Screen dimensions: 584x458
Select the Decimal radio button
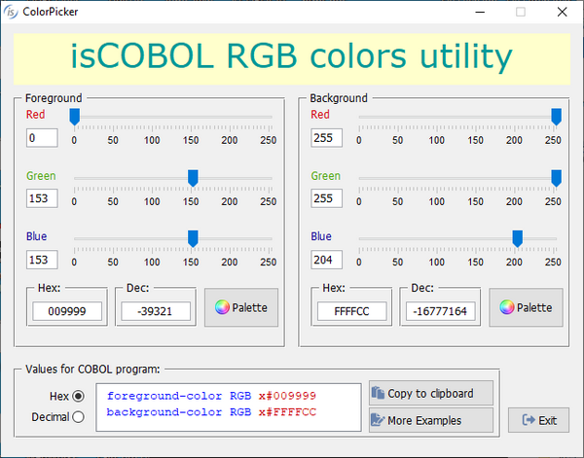coord(78,417)
